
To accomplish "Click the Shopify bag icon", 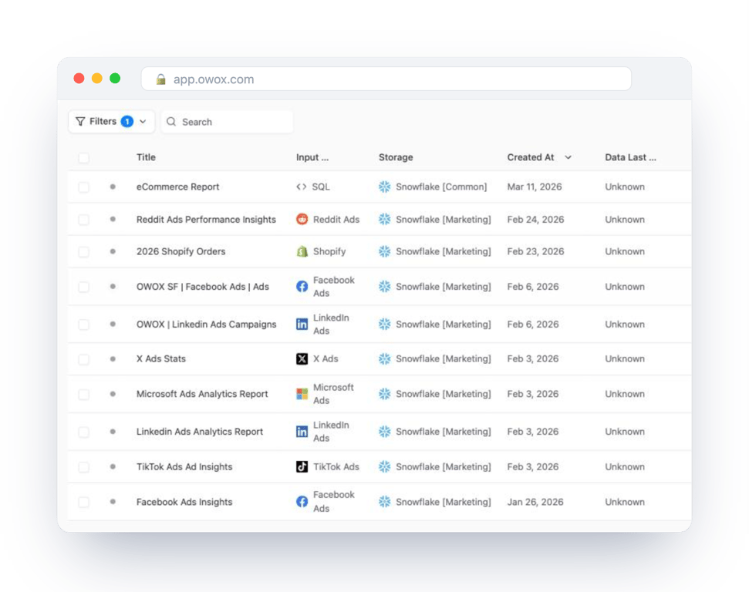I will point(302,251).
